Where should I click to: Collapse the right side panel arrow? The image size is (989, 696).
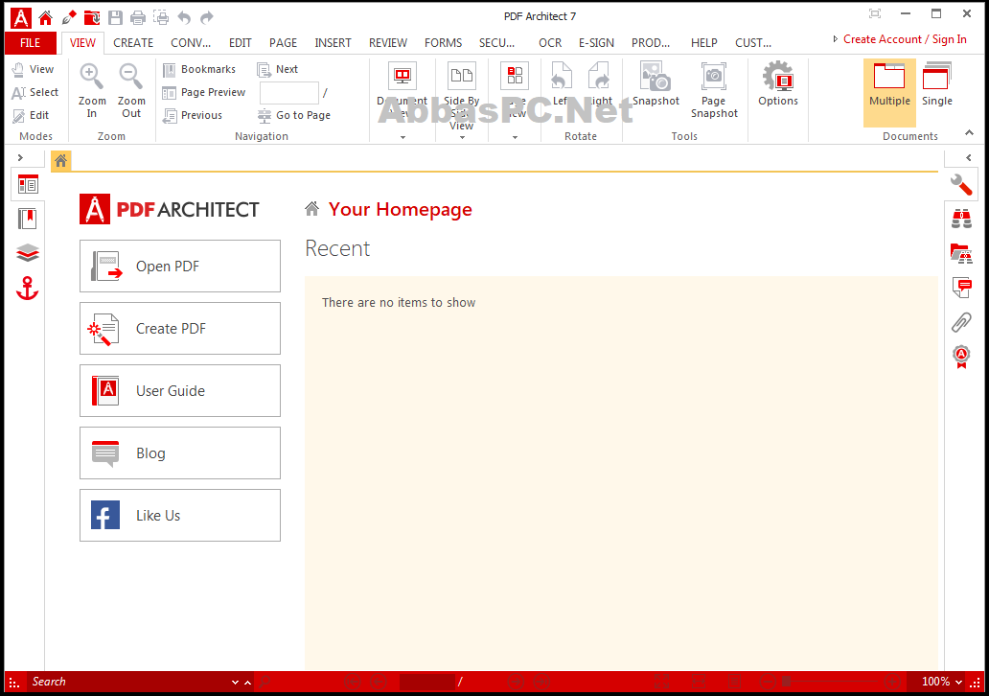click(968, 158)
